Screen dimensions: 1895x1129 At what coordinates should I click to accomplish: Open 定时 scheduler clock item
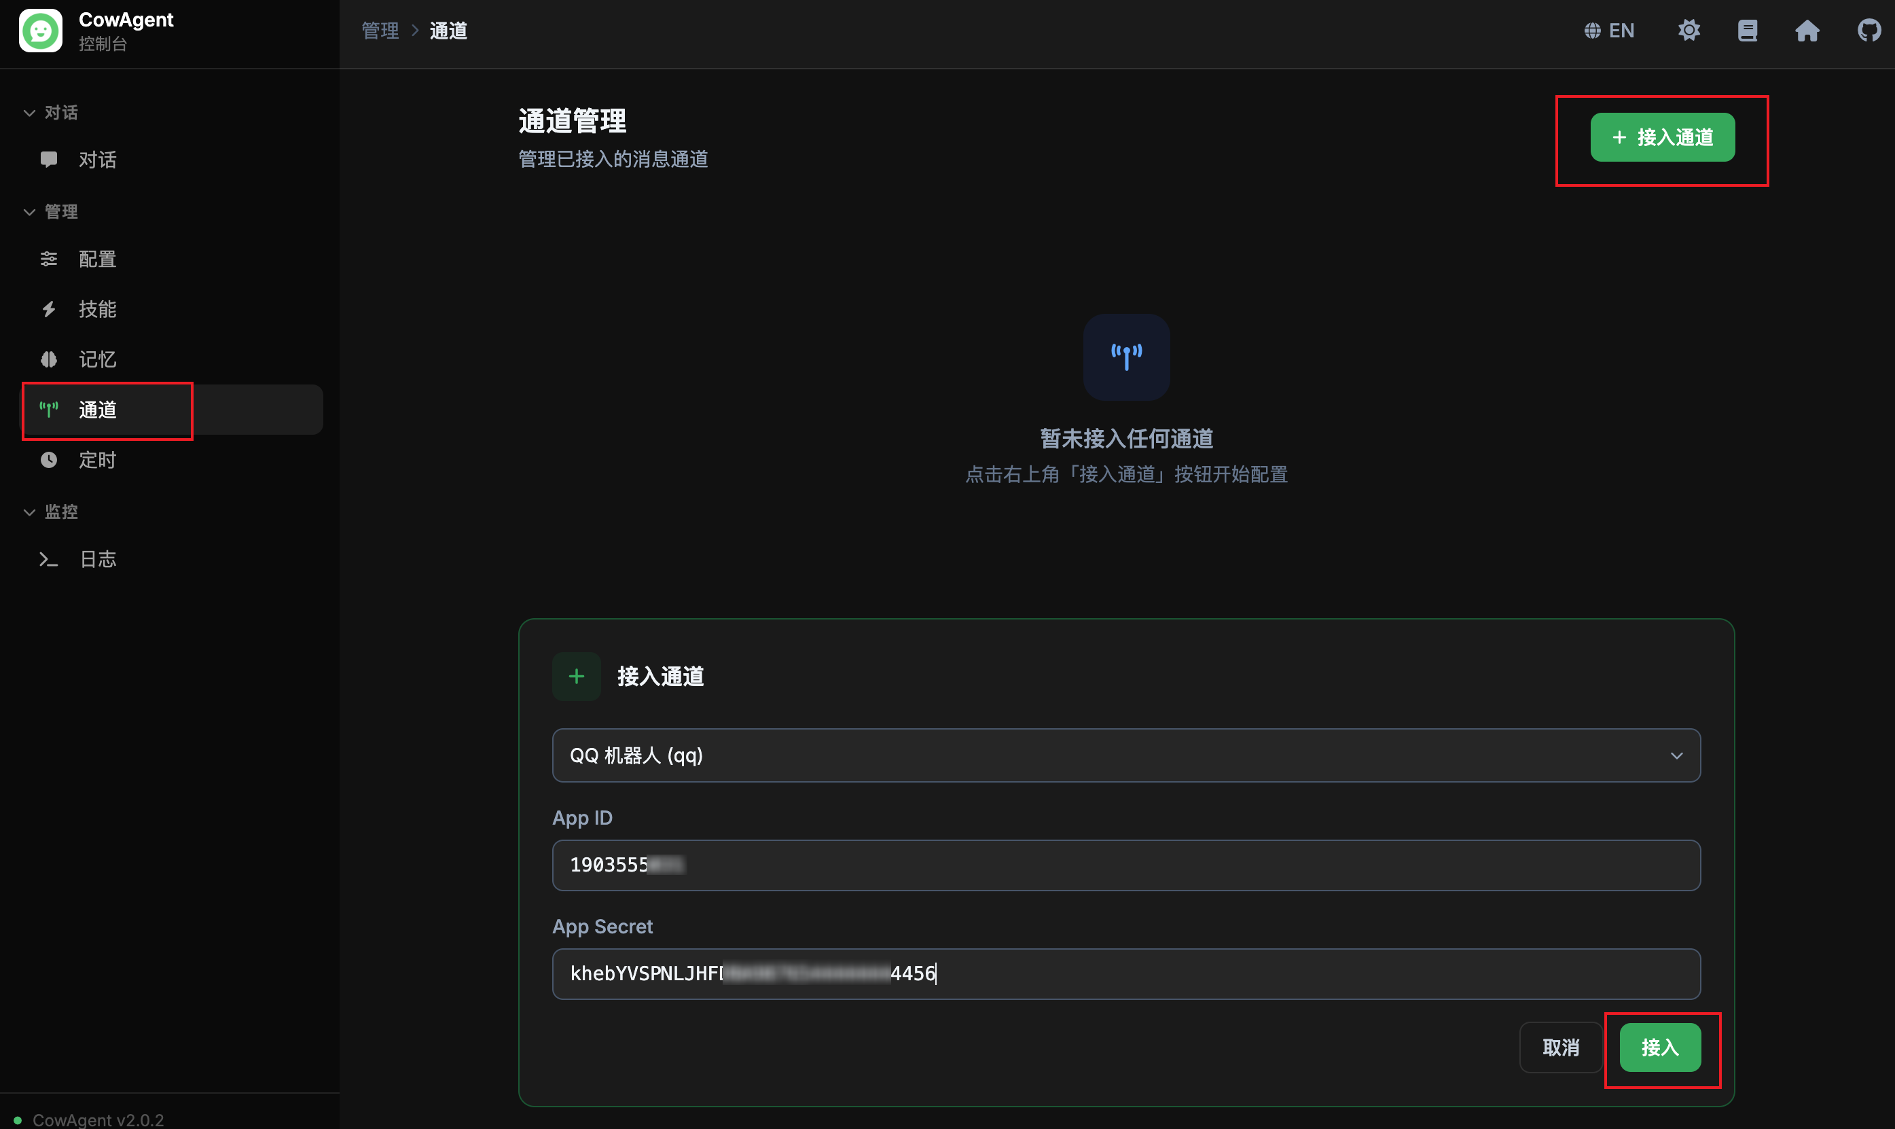point(97,459)
